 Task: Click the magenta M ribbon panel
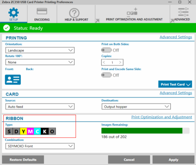31,131
